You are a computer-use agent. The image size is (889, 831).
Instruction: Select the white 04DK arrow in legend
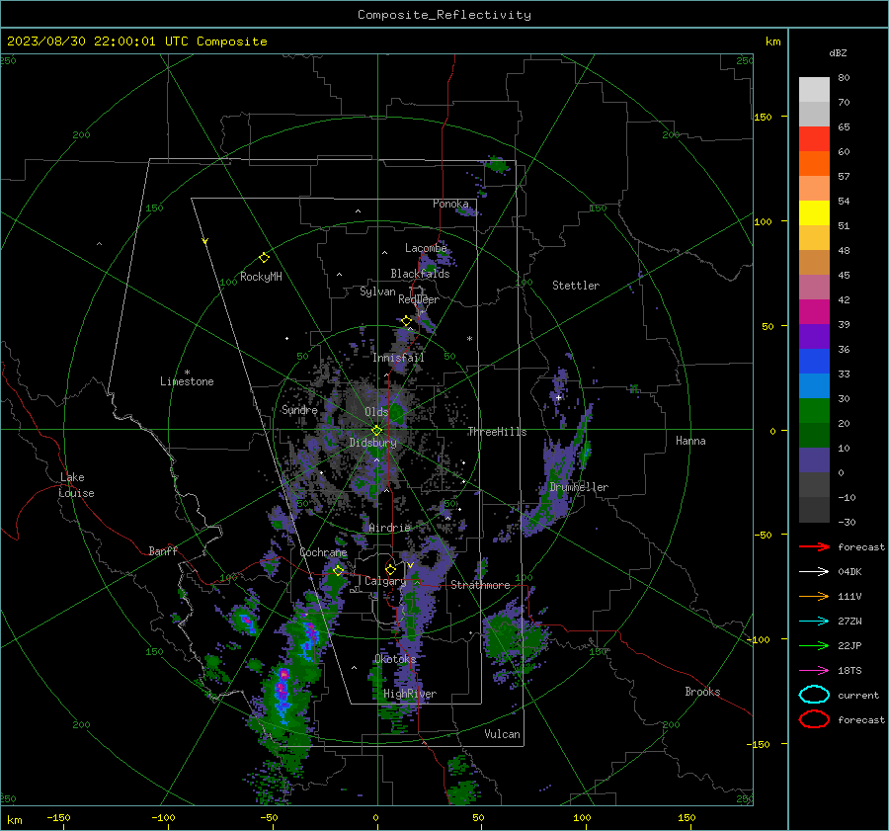(814, 572)
